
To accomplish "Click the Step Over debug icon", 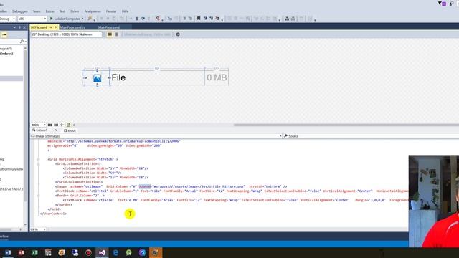I will 143,19.
